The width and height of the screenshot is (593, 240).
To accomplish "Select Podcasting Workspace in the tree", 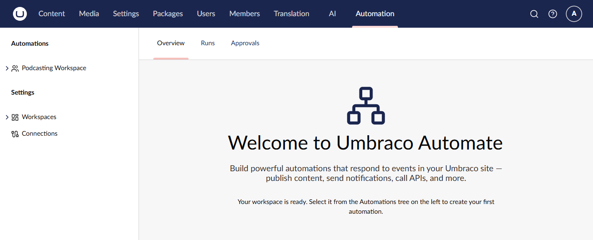I will (x=54, y=68).
